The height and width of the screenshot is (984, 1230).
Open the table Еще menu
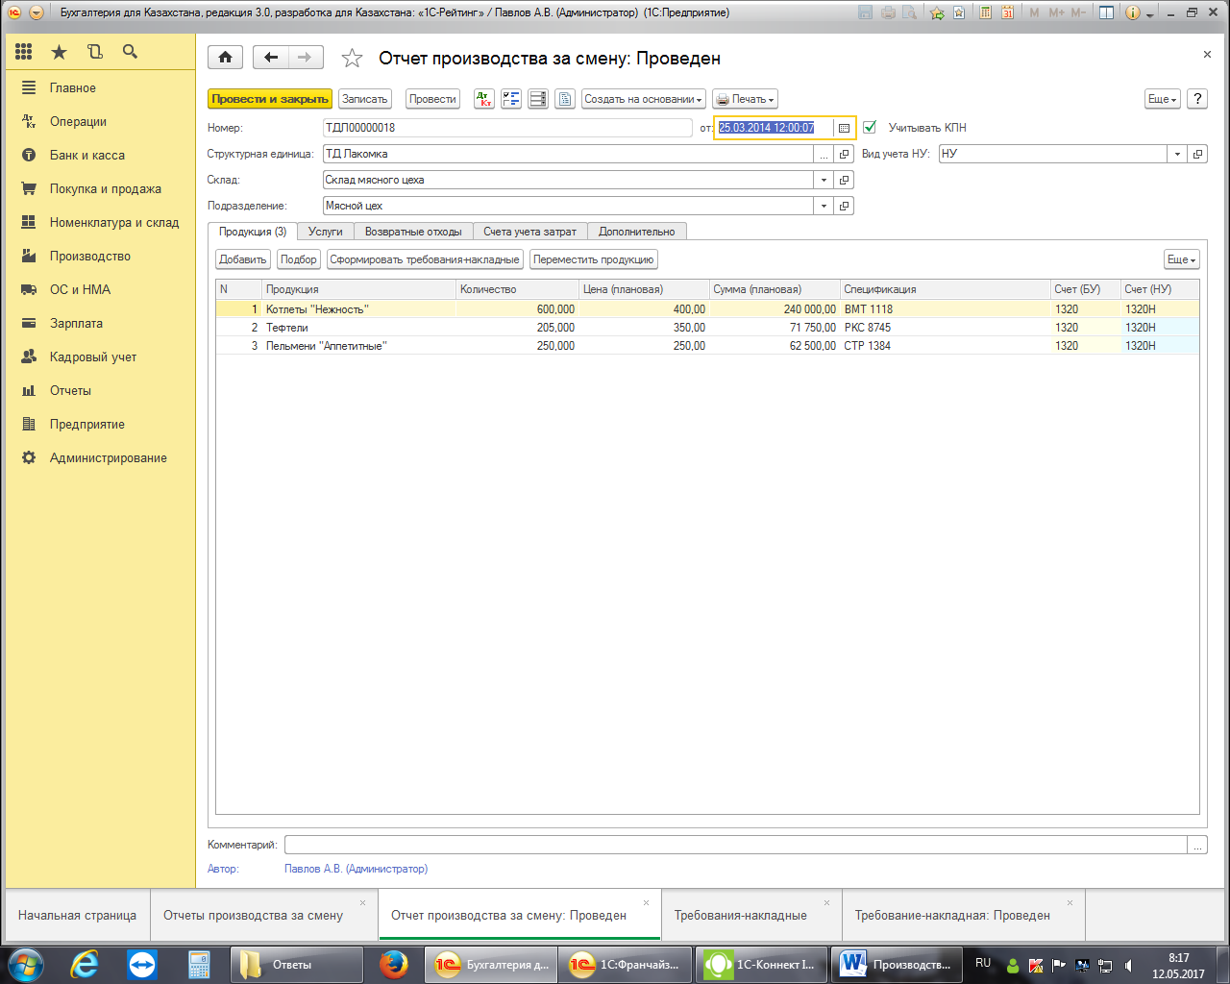(x=1182, y=259)
